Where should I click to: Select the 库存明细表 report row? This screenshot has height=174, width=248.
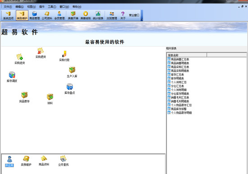(176, 78)
